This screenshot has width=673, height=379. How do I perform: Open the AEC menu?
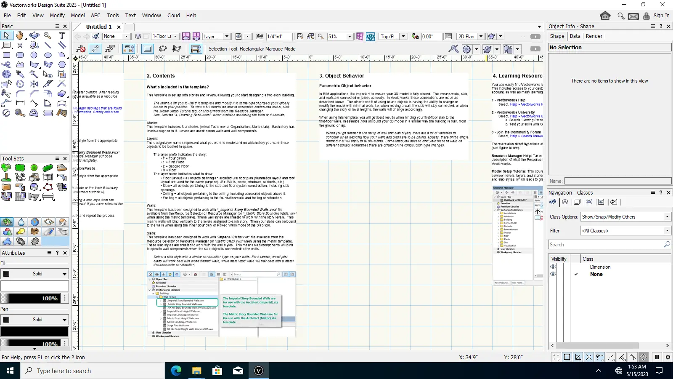pyautogui.click(x=95, y=16)
